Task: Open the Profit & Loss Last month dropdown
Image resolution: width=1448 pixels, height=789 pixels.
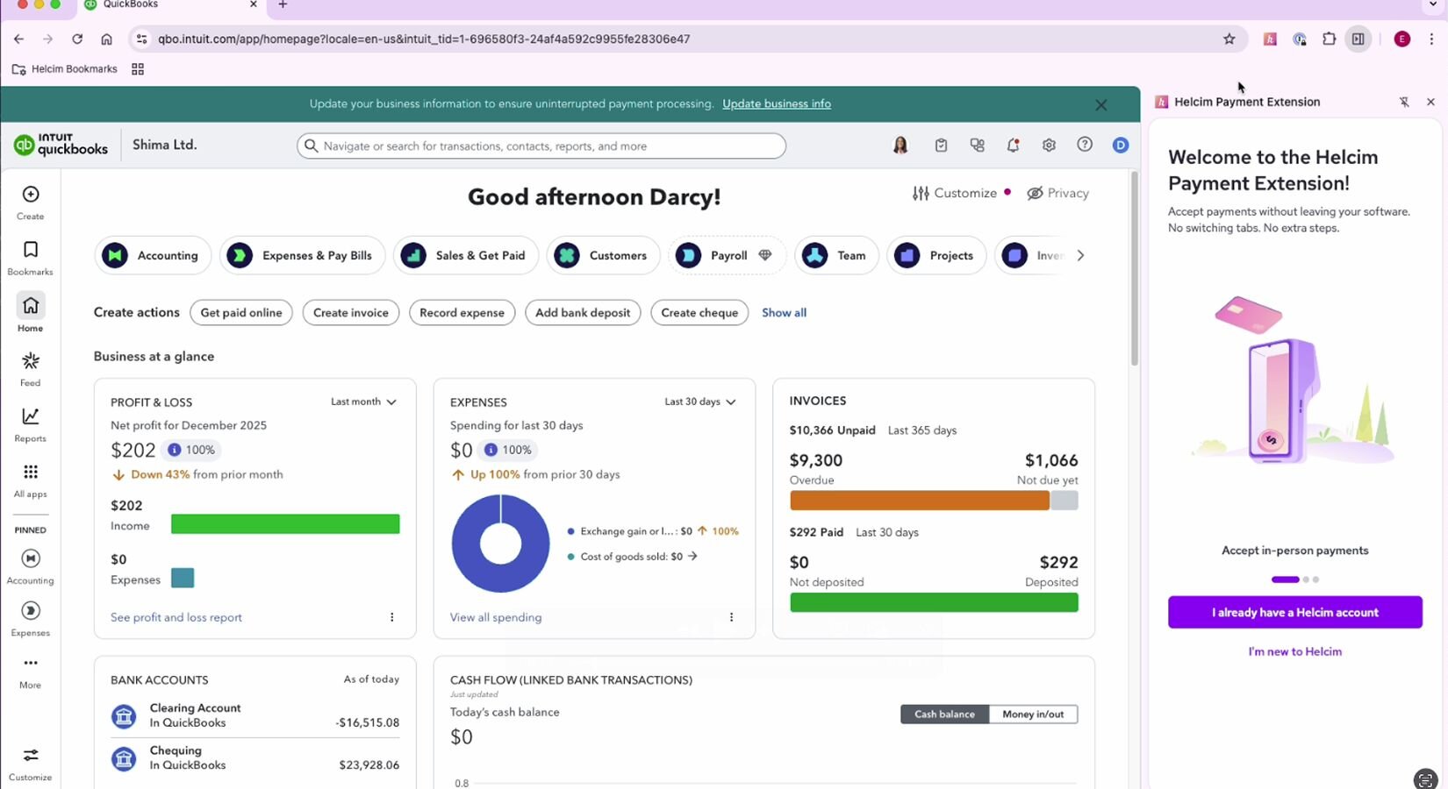Action: [363, 402]
